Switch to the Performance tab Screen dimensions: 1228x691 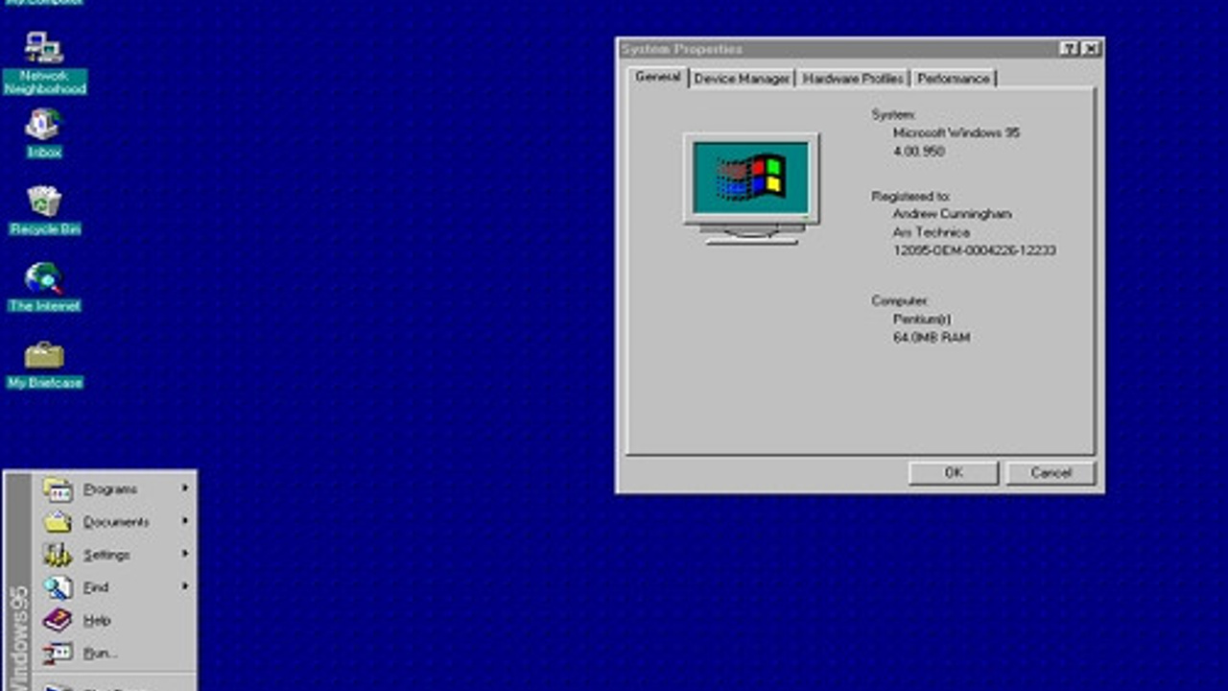(953, 79)
